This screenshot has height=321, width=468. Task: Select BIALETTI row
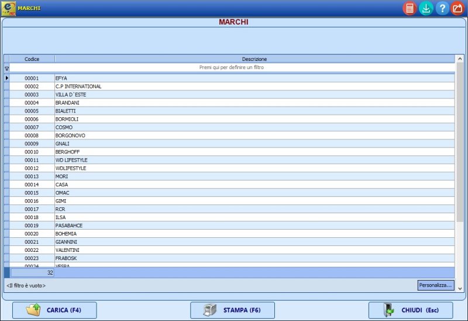click(x=232, y=111)
